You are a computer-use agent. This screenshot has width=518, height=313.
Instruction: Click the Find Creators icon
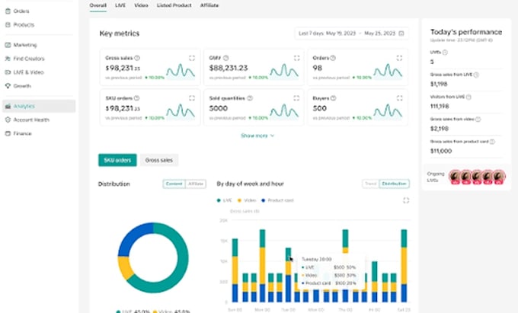pos(8,59)
